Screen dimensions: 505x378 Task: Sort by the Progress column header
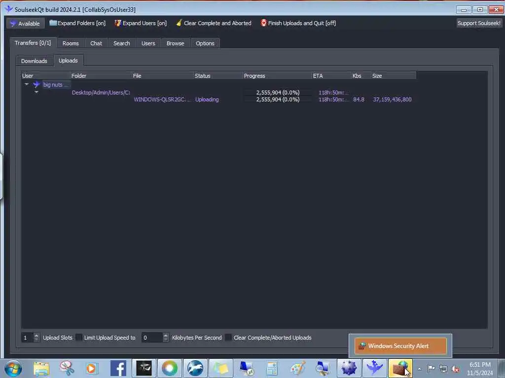(278, 76)
